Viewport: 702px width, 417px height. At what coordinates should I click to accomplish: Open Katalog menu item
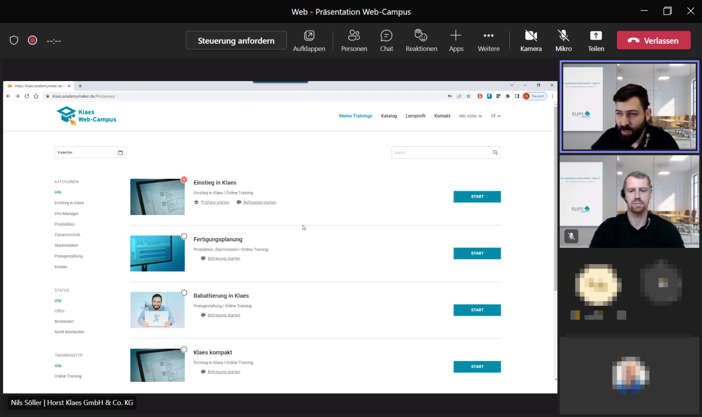[x=389, y=116]
